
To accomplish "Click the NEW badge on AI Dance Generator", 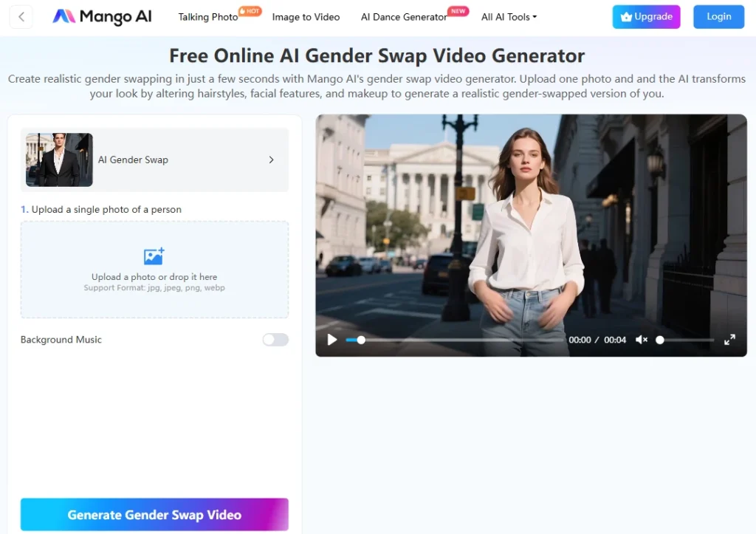I will [x=458, y=11].
